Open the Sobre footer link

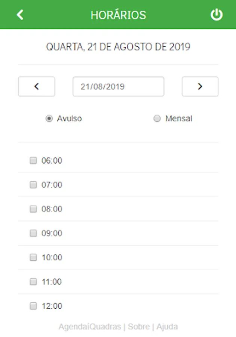pyautogui.click(x=139, y=327)
